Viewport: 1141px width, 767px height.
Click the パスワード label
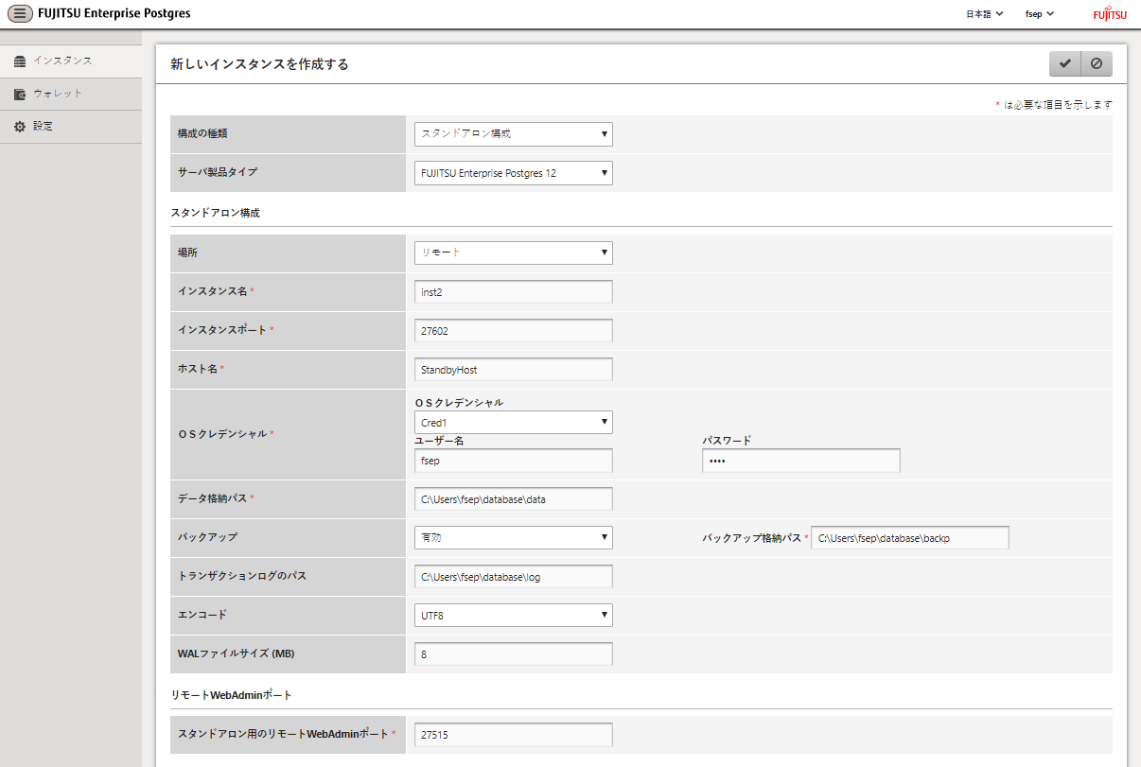click(x=727, y=441)
